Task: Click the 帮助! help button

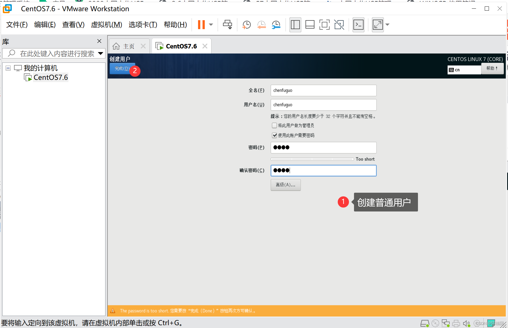Action: click(x=492, y=68)
